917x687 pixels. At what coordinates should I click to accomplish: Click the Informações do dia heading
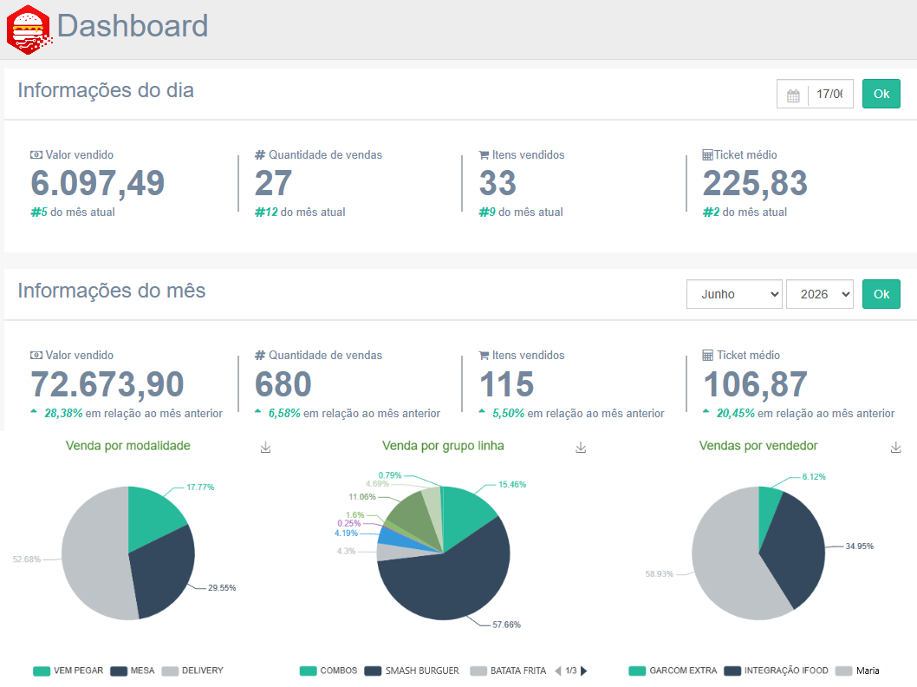(106, 91)
